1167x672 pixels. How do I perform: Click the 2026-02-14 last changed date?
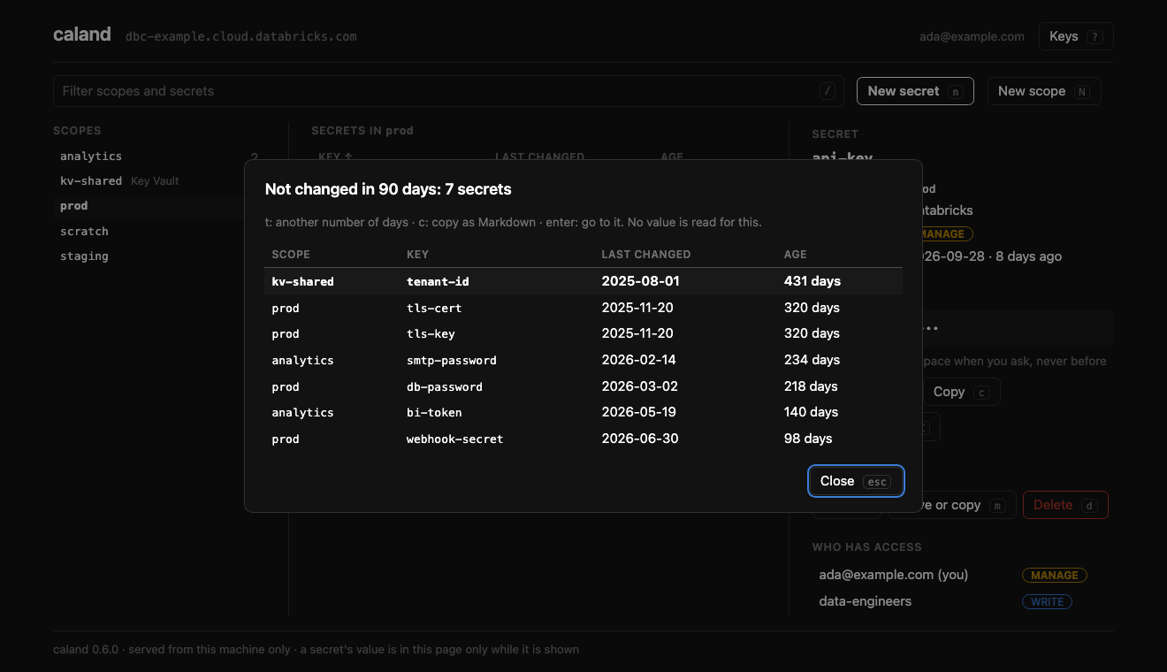(x=640, y=360)
